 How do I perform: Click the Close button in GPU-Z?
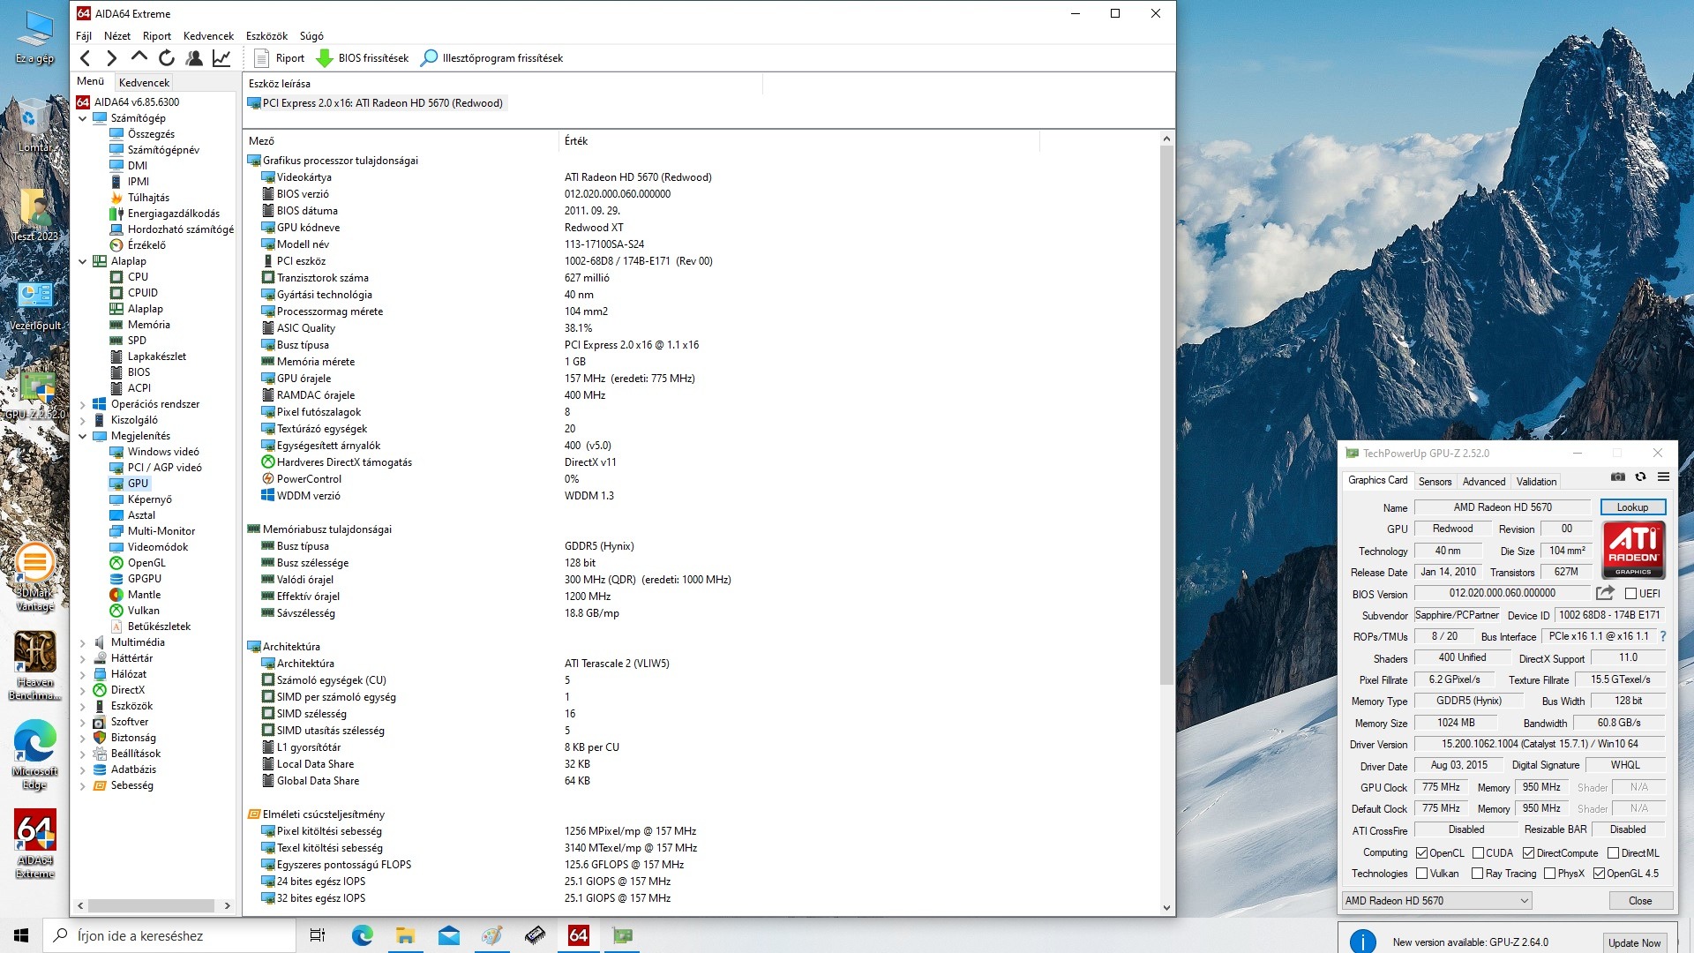(x=1640, y=901)
